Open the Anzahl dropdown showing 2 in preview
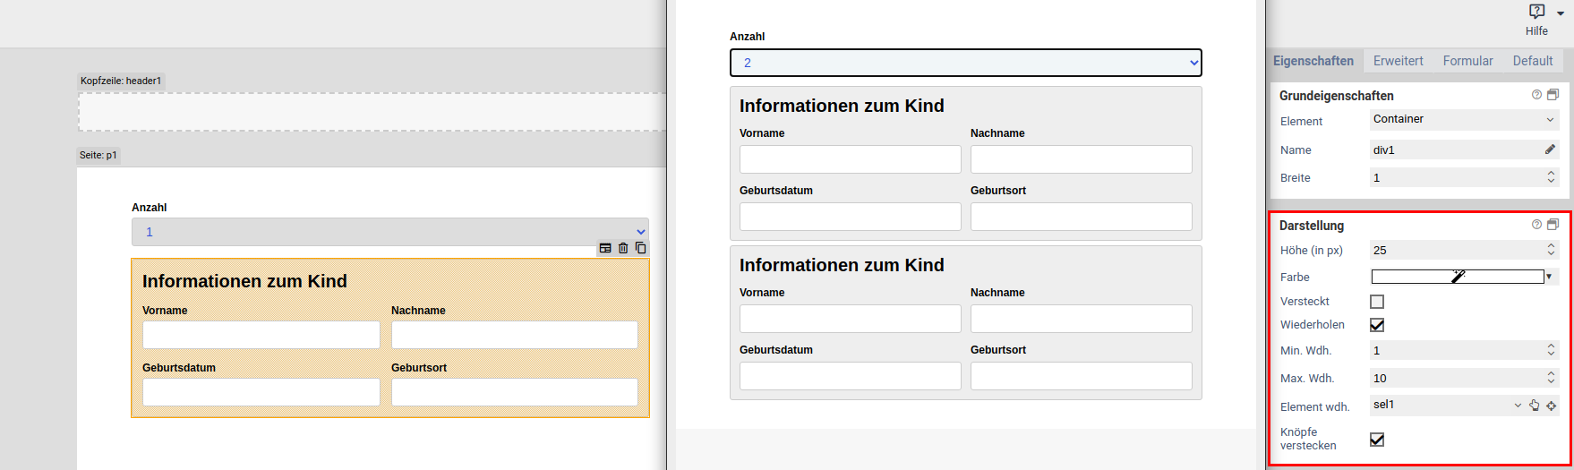The width and height of the screenshot is (1574, 470). 965,63
